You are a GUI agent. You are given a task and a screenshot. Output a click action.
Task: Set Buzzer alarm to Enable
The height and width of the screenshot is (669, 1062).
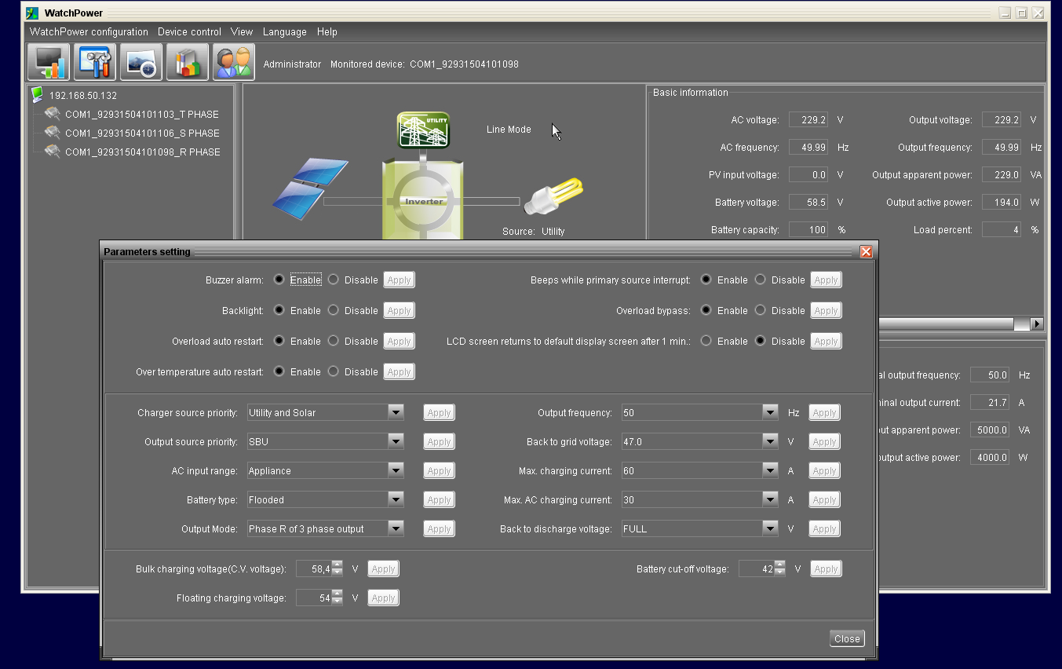pos(279,280)
